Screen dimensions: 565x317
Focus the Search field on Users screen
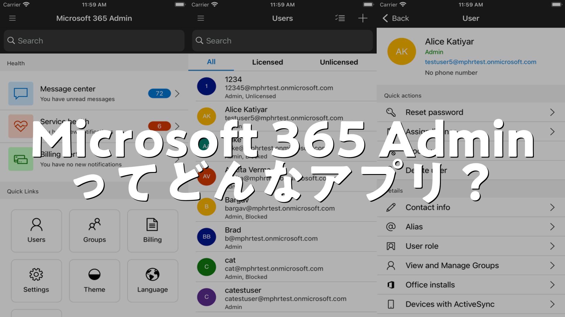coord(282,41)
